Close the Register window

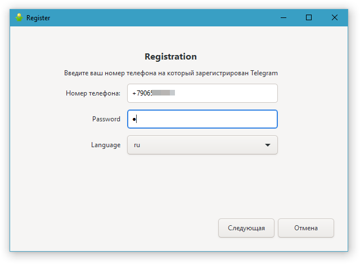[x=335, y=17]
